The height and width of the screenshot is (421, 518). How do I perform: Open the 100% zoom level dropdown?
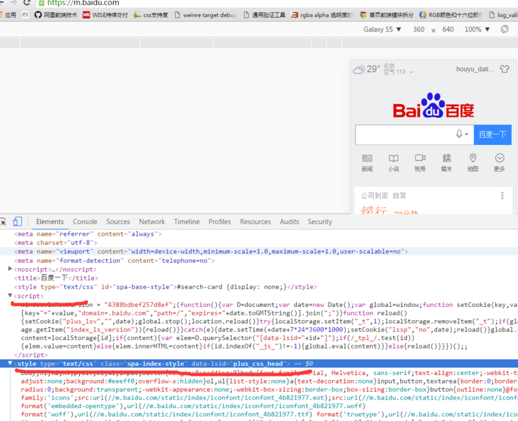point(477,29)
